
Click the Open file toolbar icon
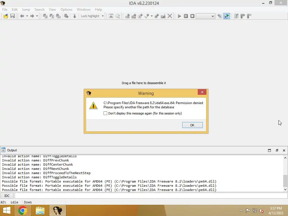pos(6,16)
